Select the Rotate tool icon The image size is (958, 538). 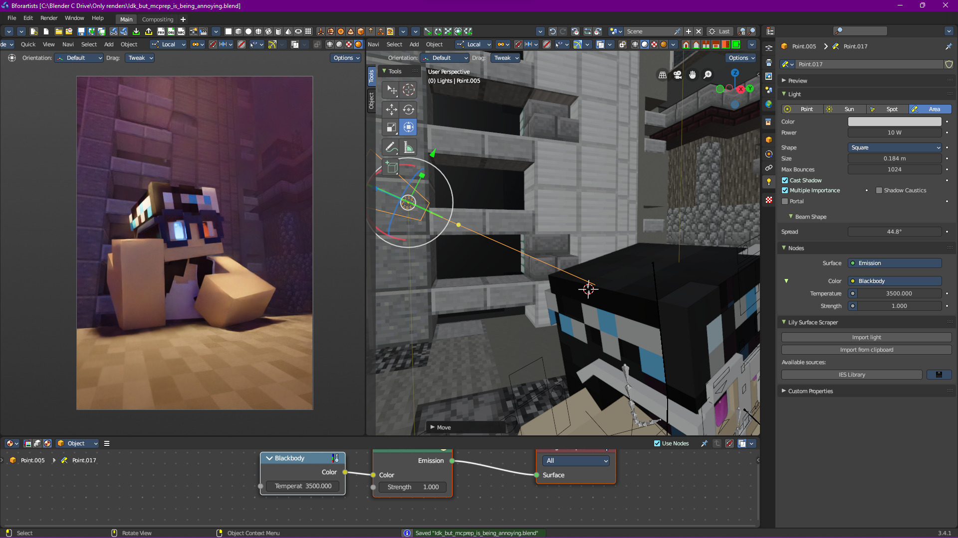(409, 109)
